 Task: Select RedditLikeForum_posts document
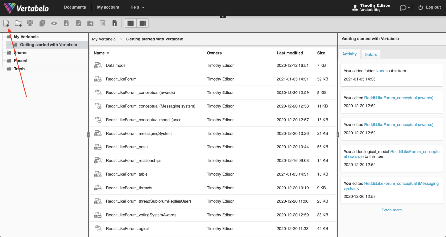click(127, 147)
